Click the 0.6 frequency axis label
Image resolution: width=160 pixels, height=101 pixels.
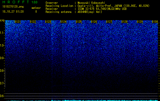click(2, 96)
